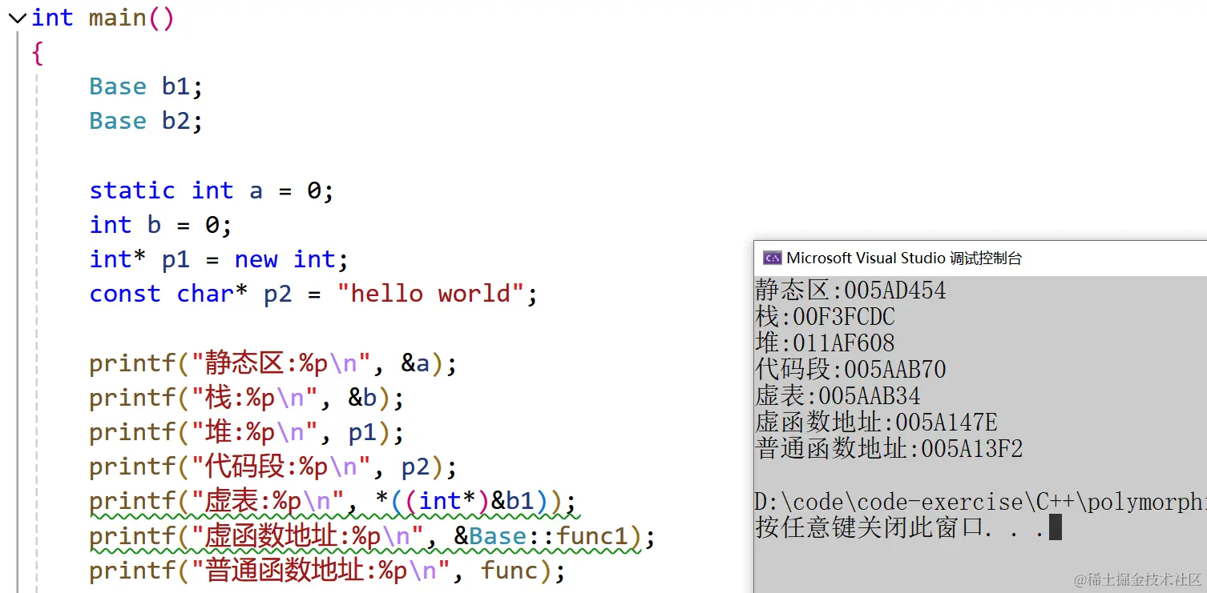
Task: Click the printf line printing 虚表
Action: 333,502
